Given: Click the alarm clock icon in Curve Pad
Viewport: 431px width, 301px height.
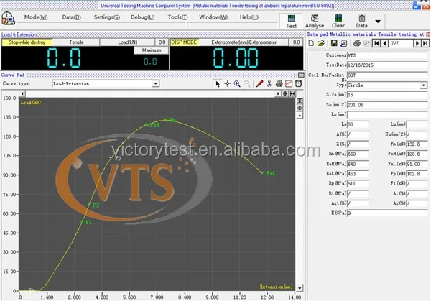Looking at the screenshot, I should tap(299, 83).
